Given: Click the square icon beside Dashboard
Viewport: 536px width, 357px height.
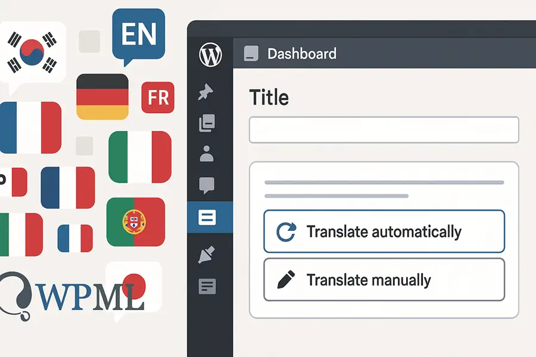Looking at the screenshot, I should (251, 54).
